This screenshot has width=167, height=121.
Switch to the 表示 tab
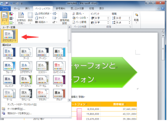click(102, 8)
